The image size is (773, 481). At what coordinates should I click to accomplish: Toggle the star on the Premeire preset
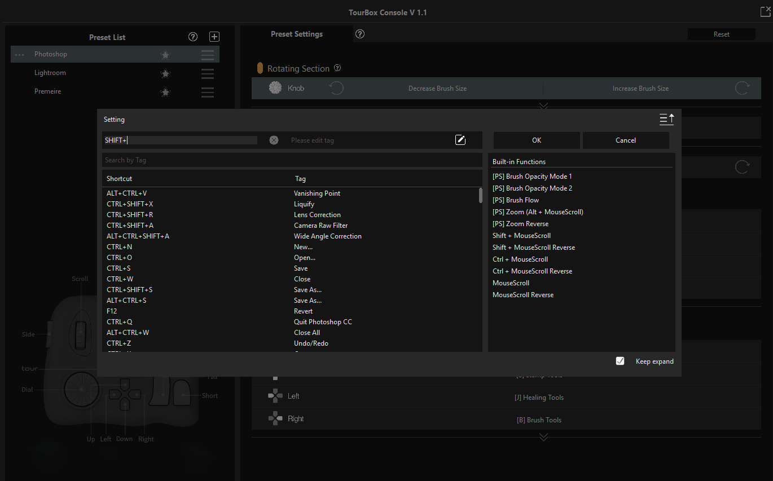[165, 91]
